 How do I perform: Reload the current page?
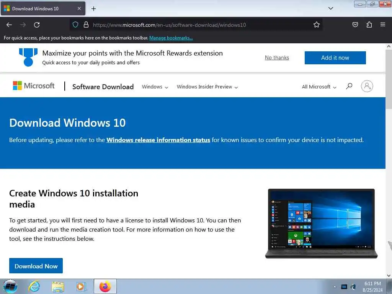tap(37, 25)
